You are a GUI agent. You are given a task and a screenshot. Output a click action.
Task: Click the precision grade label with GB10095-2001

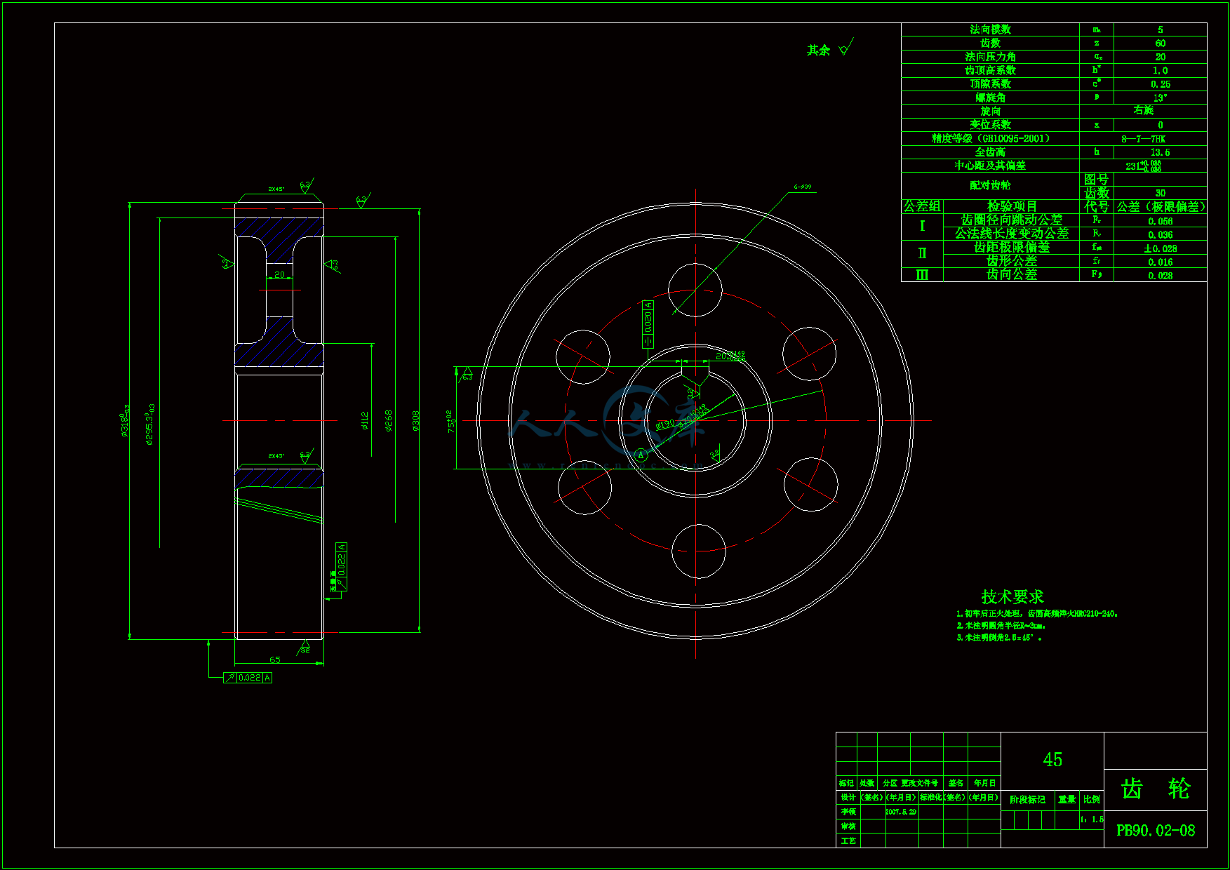[990, 138]
